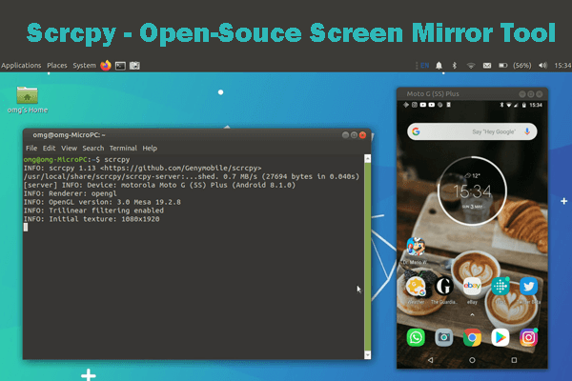572x381 pixels.
Task: Expand the app drawer up chevron
Action: pyautogui.click(x=472, y=314)
